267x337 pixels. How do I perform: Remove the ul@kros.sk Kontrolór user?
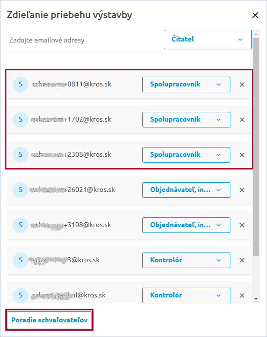[x=242, y=295]
